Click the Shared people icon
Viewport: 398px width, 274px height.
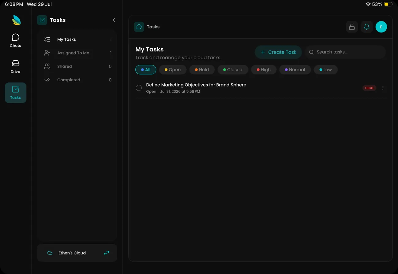tap(47, 66)
